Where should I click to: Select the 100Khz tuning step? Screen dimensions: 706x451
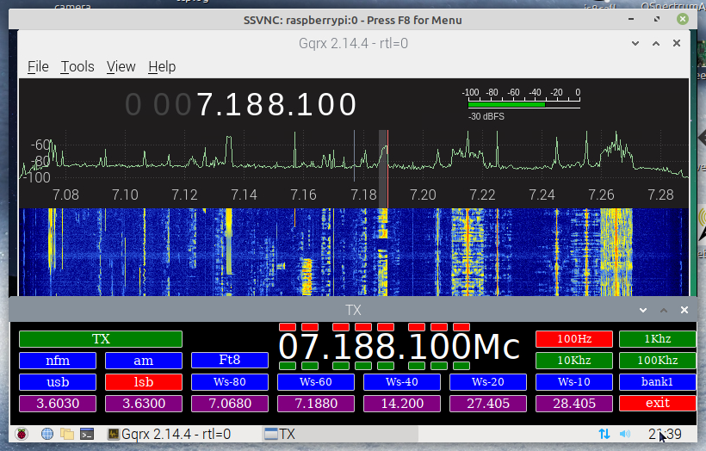(x=658, y=361)
